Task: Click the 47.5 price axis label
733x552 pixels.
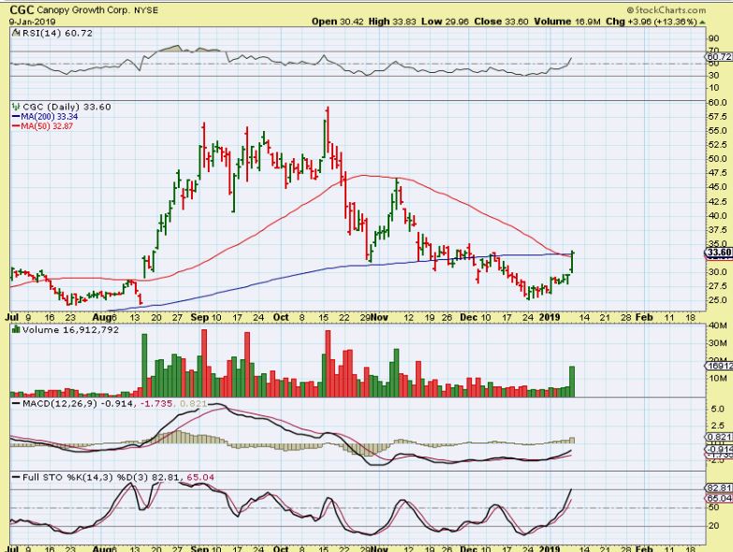Action: (x=717, y=173)
